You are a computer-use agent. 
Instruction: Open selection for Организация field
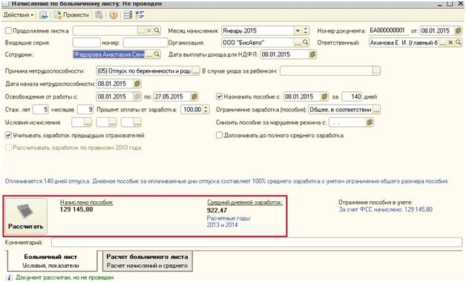298,42
